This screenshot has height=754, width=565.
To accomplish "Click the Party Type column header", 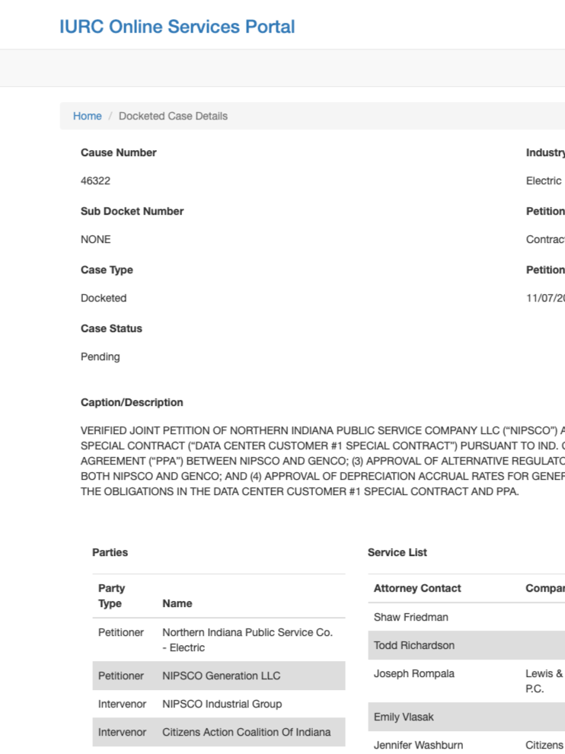I will (x=112, y=596).
